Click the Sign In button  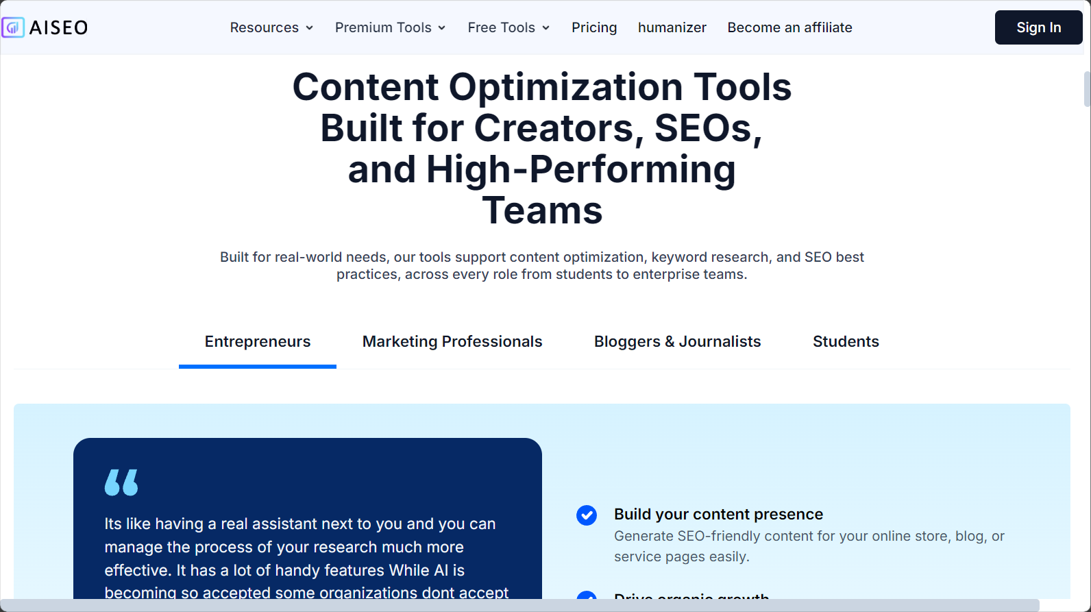pyautogui.click(x=1038, y=27)
